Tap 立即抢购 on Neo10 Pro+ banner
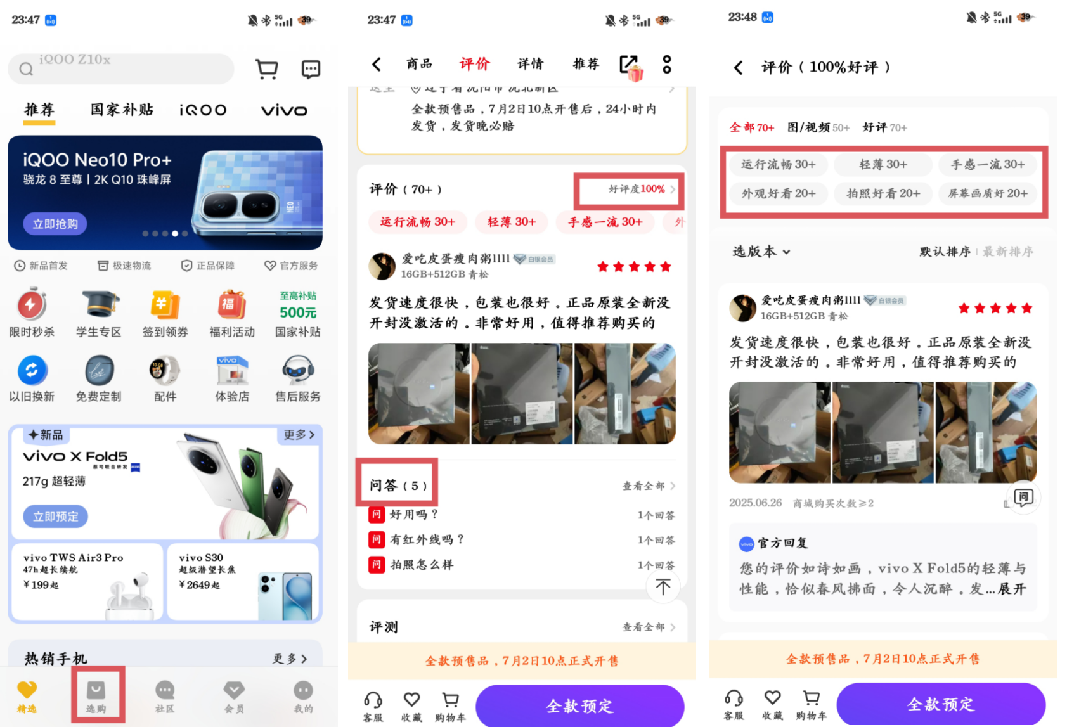The image size is (1067, 727). [55, 224]
